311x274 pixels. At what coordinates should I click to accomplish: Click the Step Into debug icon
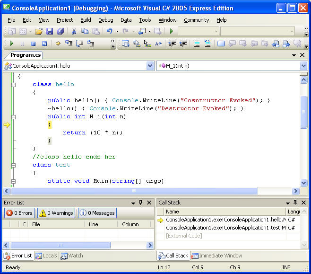click(69, 44)
